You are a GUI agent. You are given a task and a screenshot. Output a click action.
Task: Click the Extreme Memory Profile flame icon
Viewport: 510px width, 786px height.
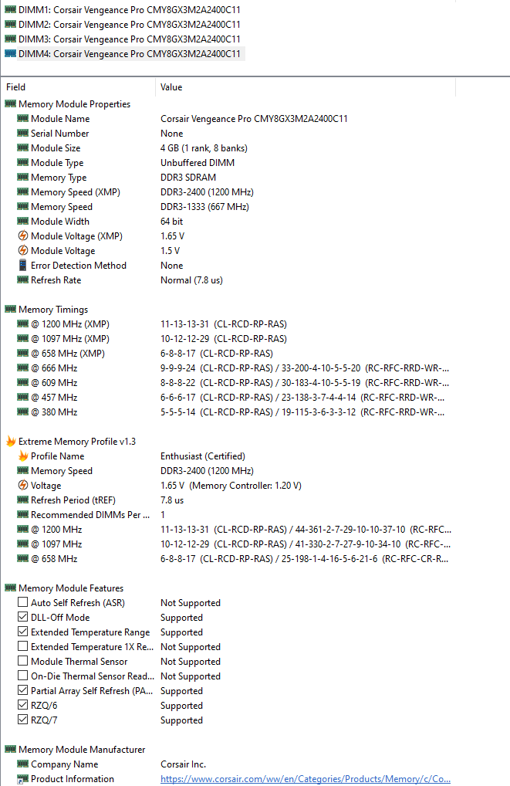[x=11, y=441]
